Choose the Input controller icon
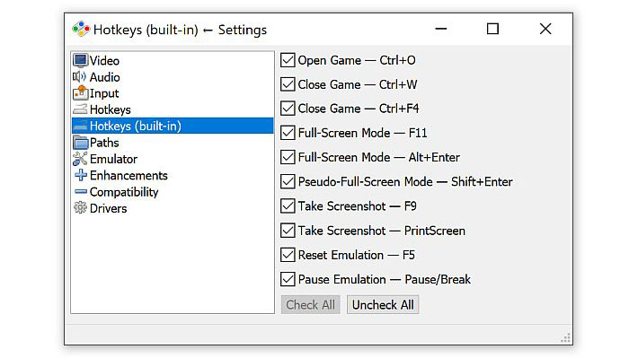Viewport: 638px width, 358px height. (x=80, y=93)
